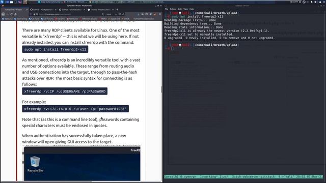Open the Exploit-DB bookmark
This screenshot has width=326, height=183.
click(114, 19)
